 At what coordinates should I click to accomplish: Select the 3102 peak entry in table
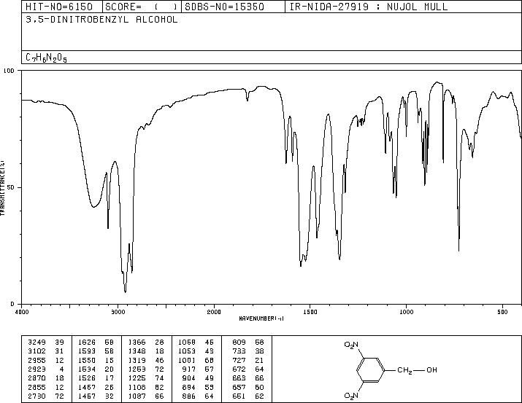point(46,351)
